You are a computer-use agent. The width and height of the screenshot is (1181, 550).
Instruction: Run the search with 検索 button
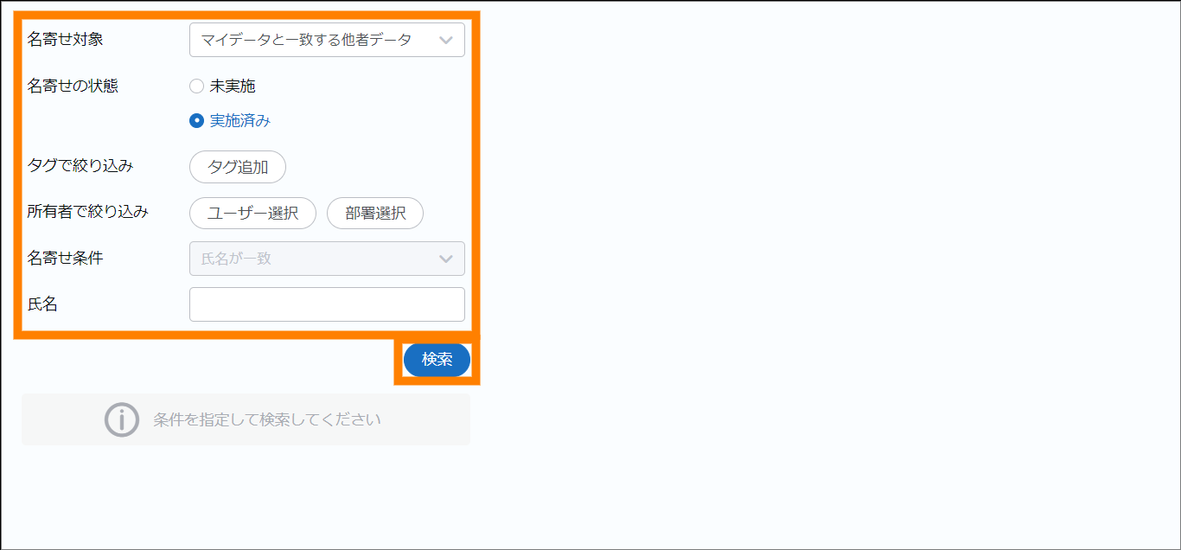click(437, 360)
